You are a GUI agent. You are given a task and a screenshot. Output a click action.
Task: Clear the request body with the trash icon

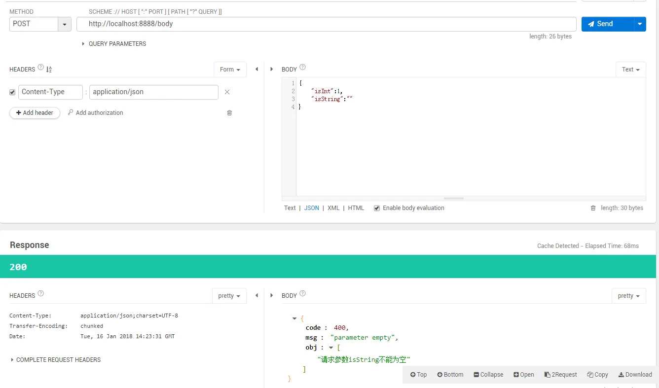[593, 208]
